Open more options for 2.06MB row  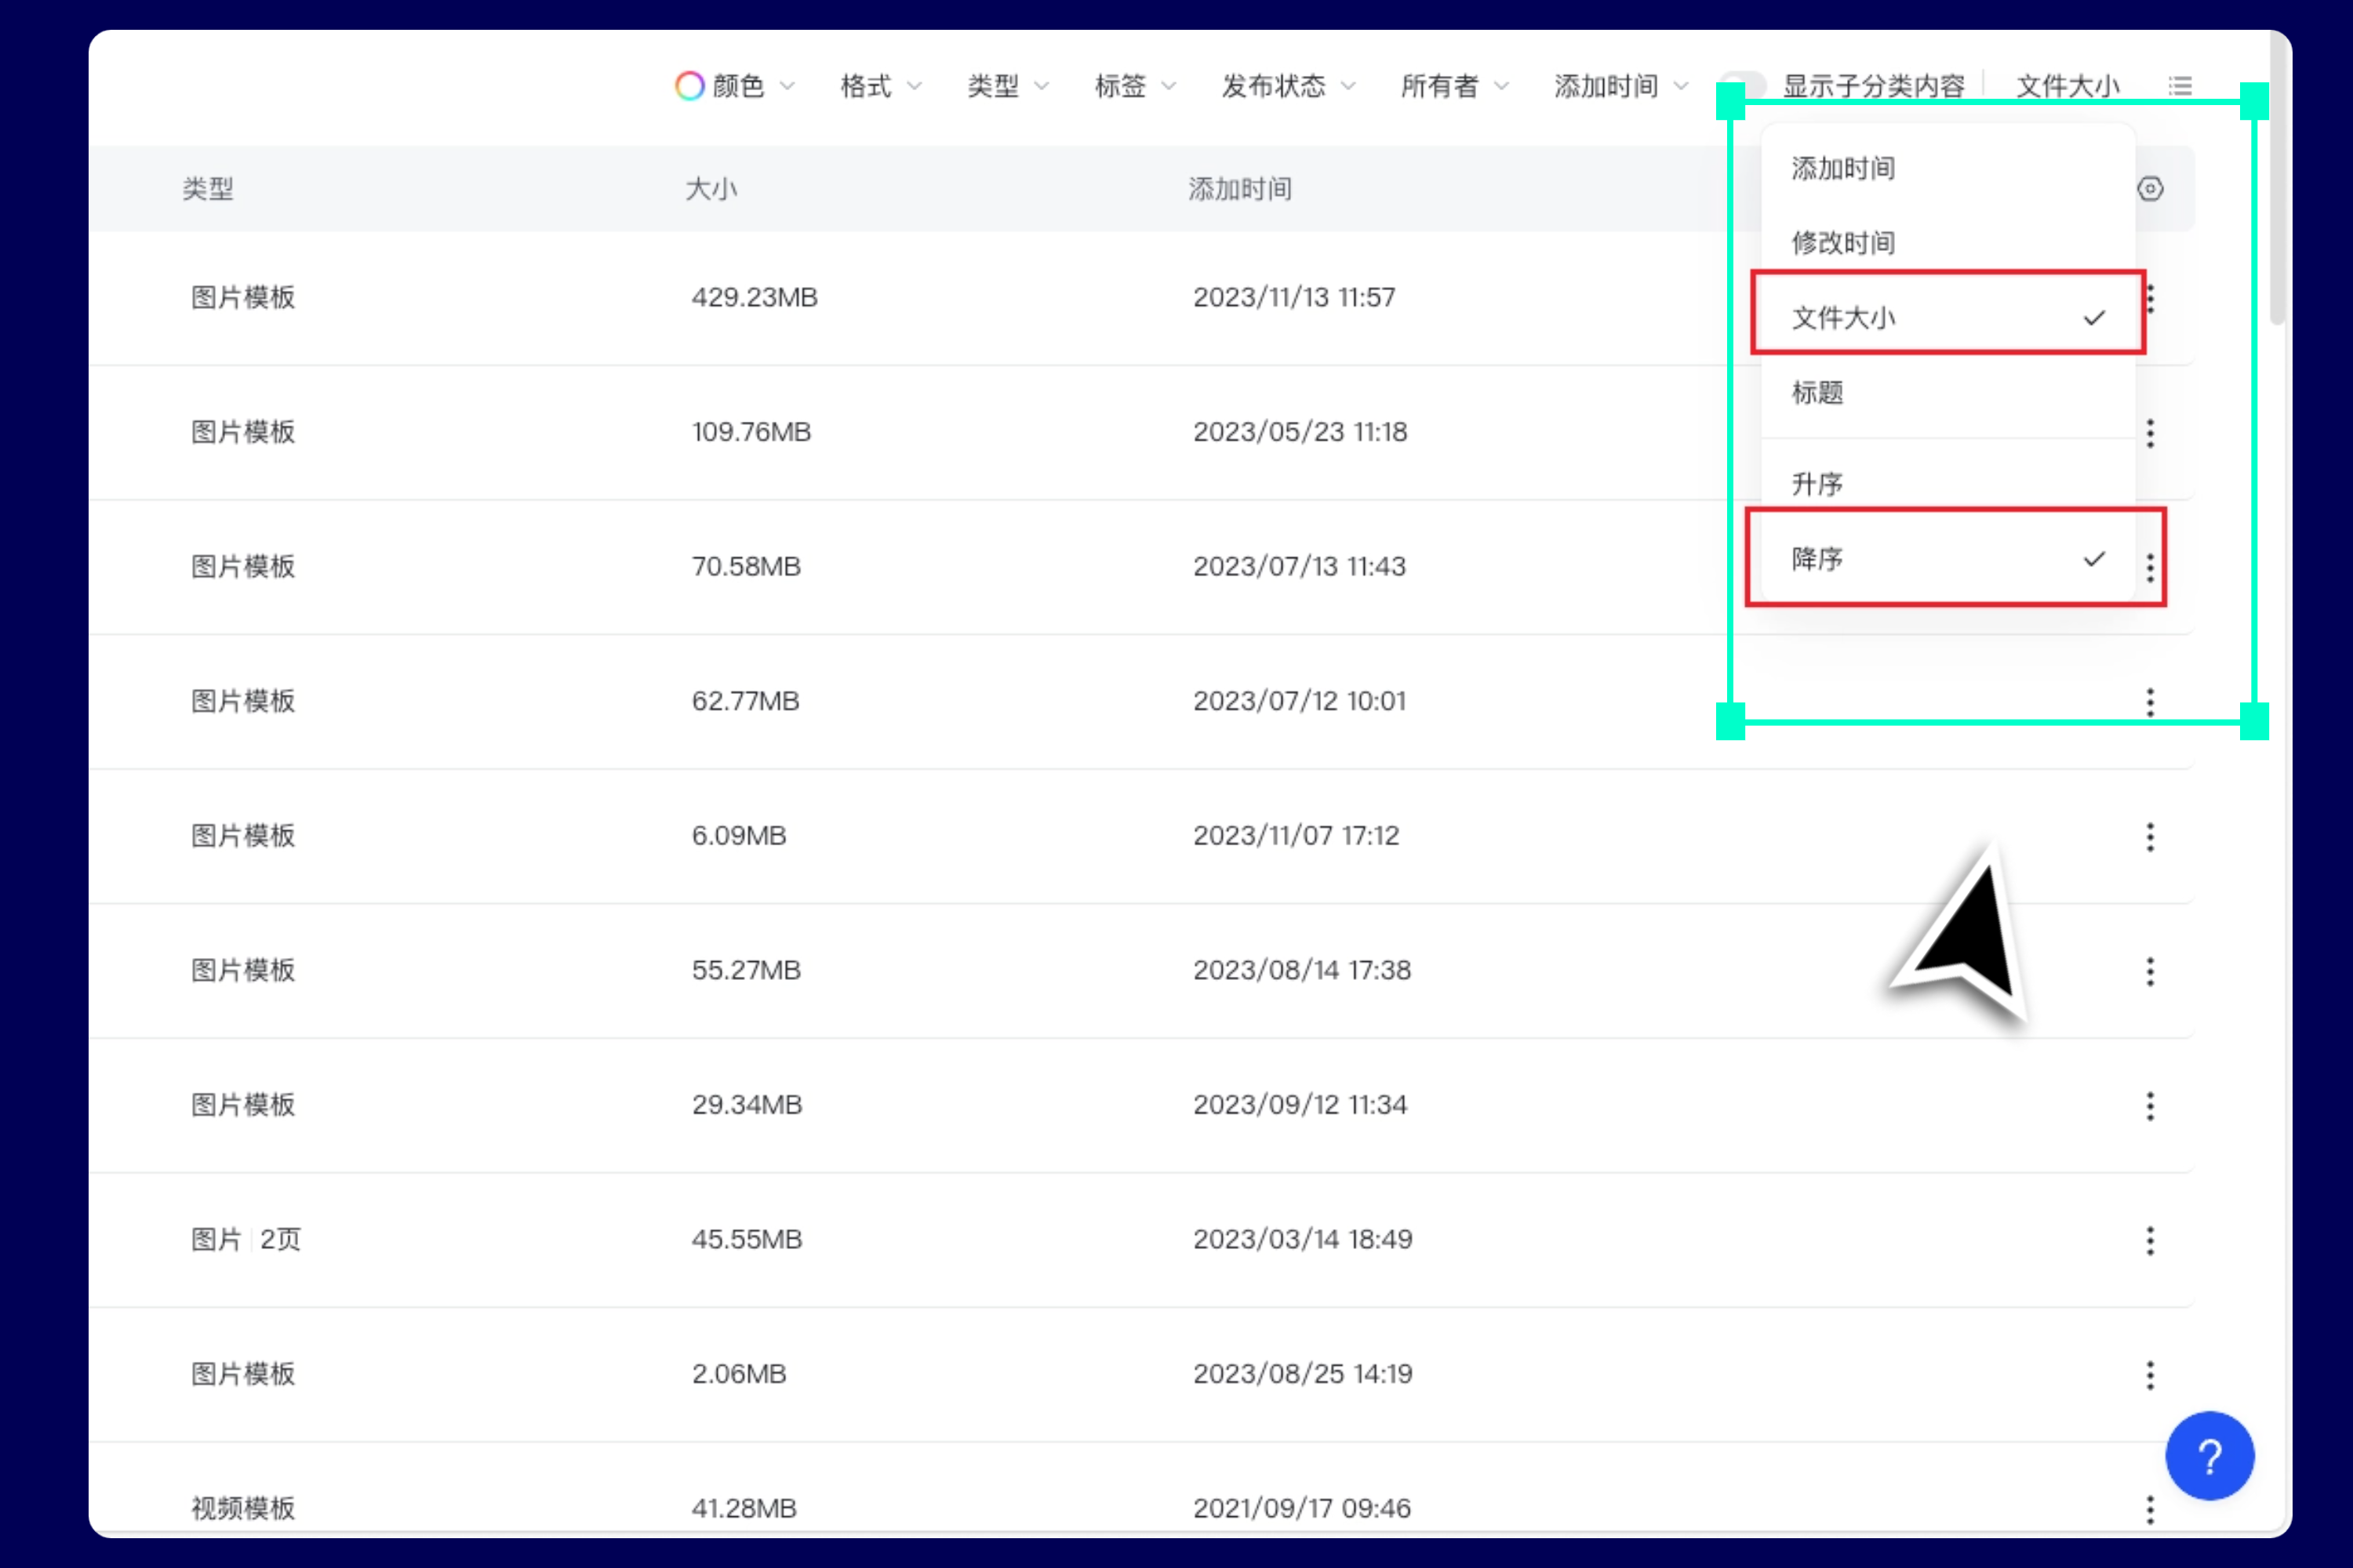click(x=2150, y=1375)
